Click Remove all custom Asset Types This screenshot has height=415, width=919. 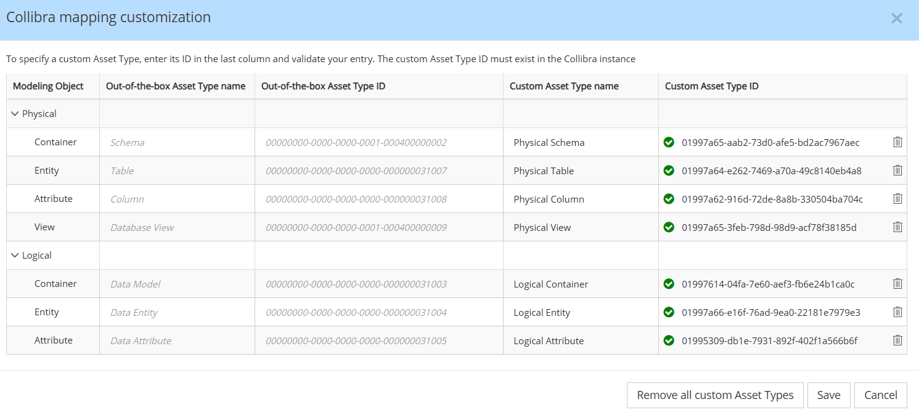715,395
